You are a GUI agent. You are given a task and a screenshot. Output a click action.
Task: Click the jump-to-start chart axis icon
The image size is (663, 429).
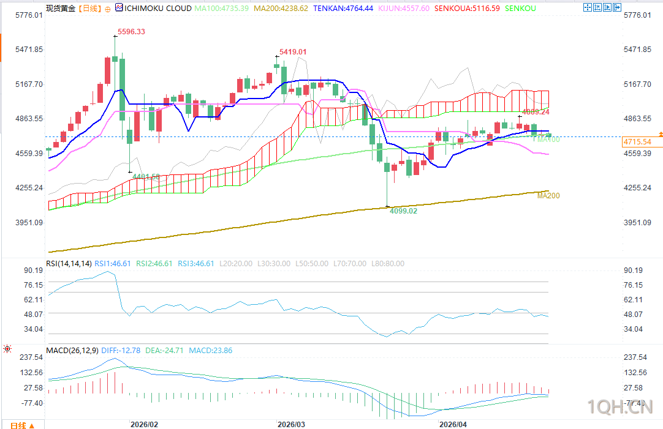click(x=597, y=7)
